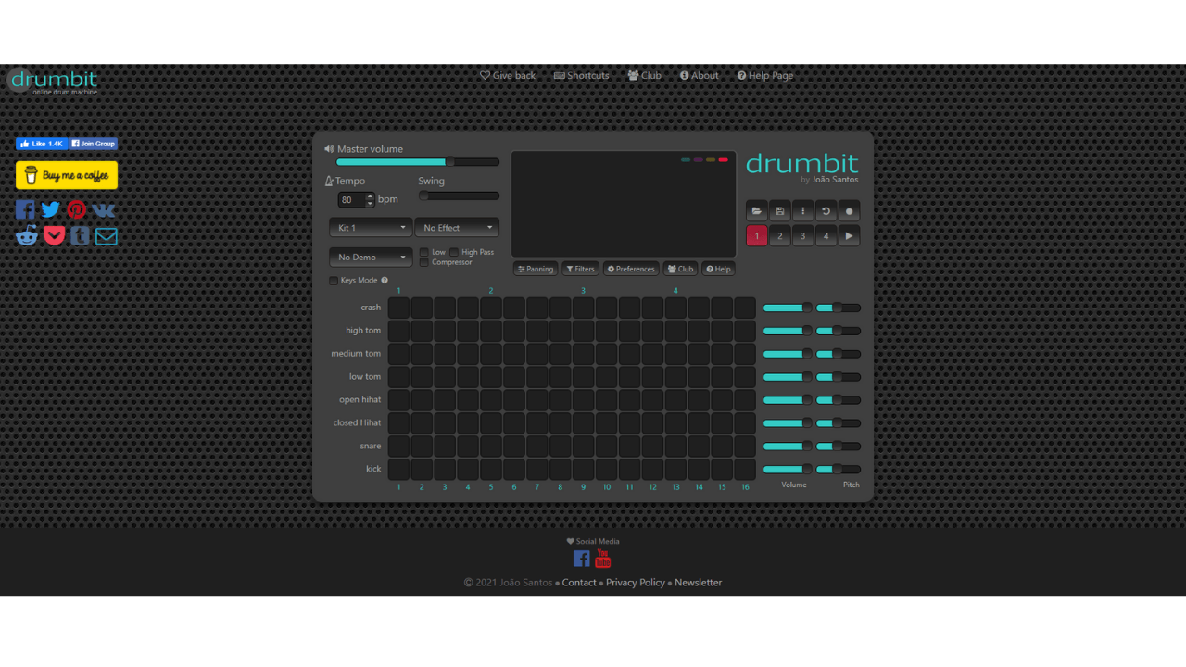This screenshot has height=667, width=1186.
Task: Open the Club panel below the display
Action: [680, 269]
